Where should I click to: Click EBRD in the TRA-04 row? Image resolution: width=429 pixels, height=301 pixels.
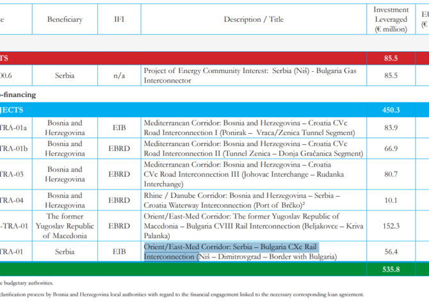(x=119, y=200)
